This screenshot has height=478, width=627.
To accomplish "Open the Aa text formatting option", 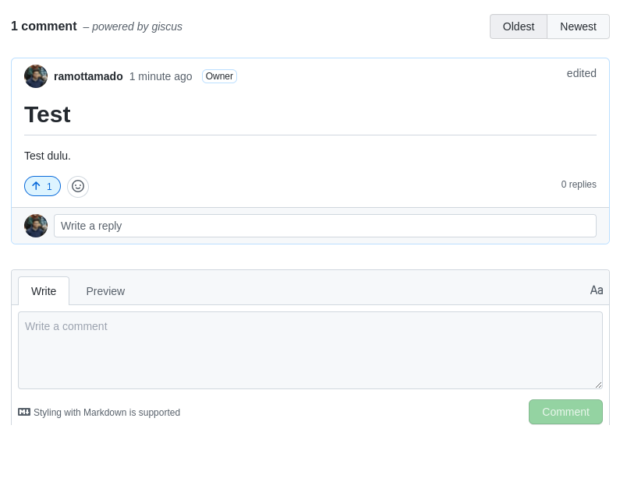I will (597, 290).
